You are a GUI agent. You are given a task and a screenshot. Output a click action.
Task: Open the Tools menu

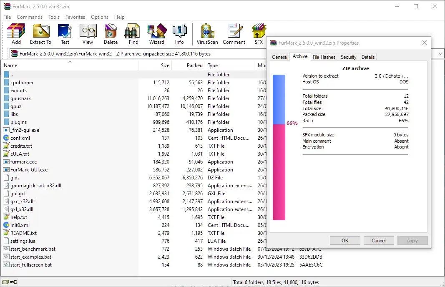[54, 17]
